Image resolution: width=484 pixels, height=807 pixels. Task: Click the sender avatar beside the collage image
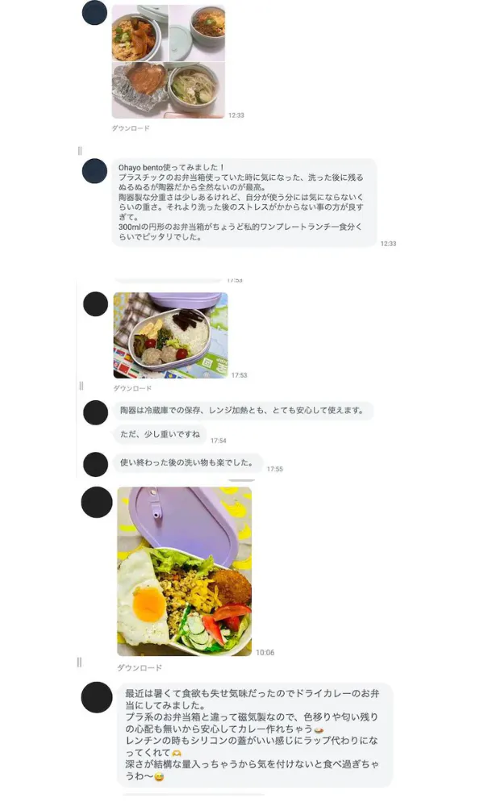coord(94,12)
